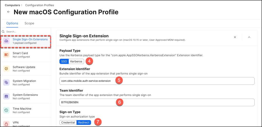262x127 pixels.
Task: Click the VPN lock icon
Action: 6,124
